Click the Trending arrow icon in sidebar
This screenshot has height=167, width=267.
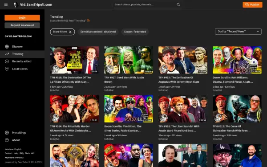tap(7, 54)
